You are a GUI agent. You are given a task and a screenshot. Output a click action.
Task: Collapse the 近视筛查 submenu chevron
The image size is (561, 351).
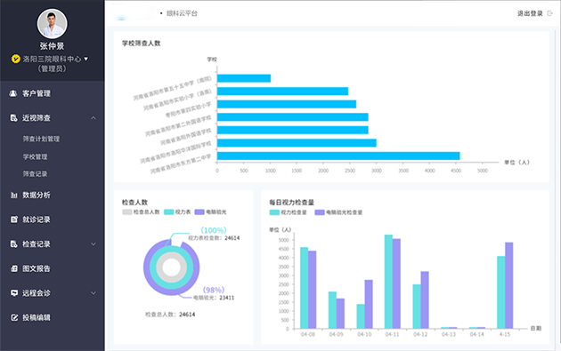tap(93, 118)
